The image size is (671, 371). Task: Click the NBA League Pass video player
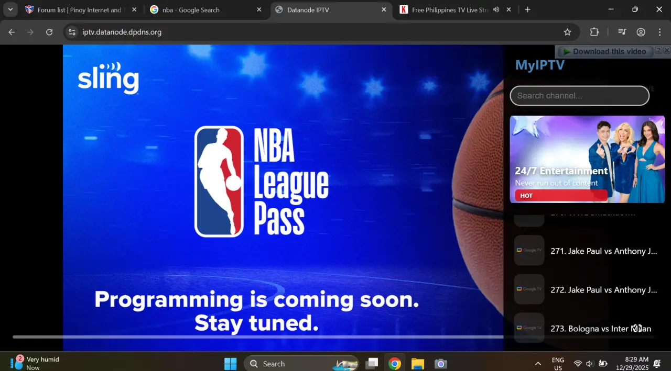(x=283, y=198)
